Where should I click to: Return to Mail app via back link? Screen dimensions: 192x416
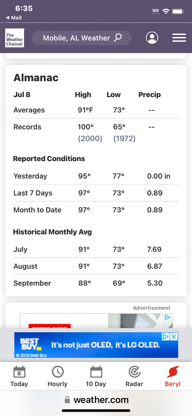point(14,18)
